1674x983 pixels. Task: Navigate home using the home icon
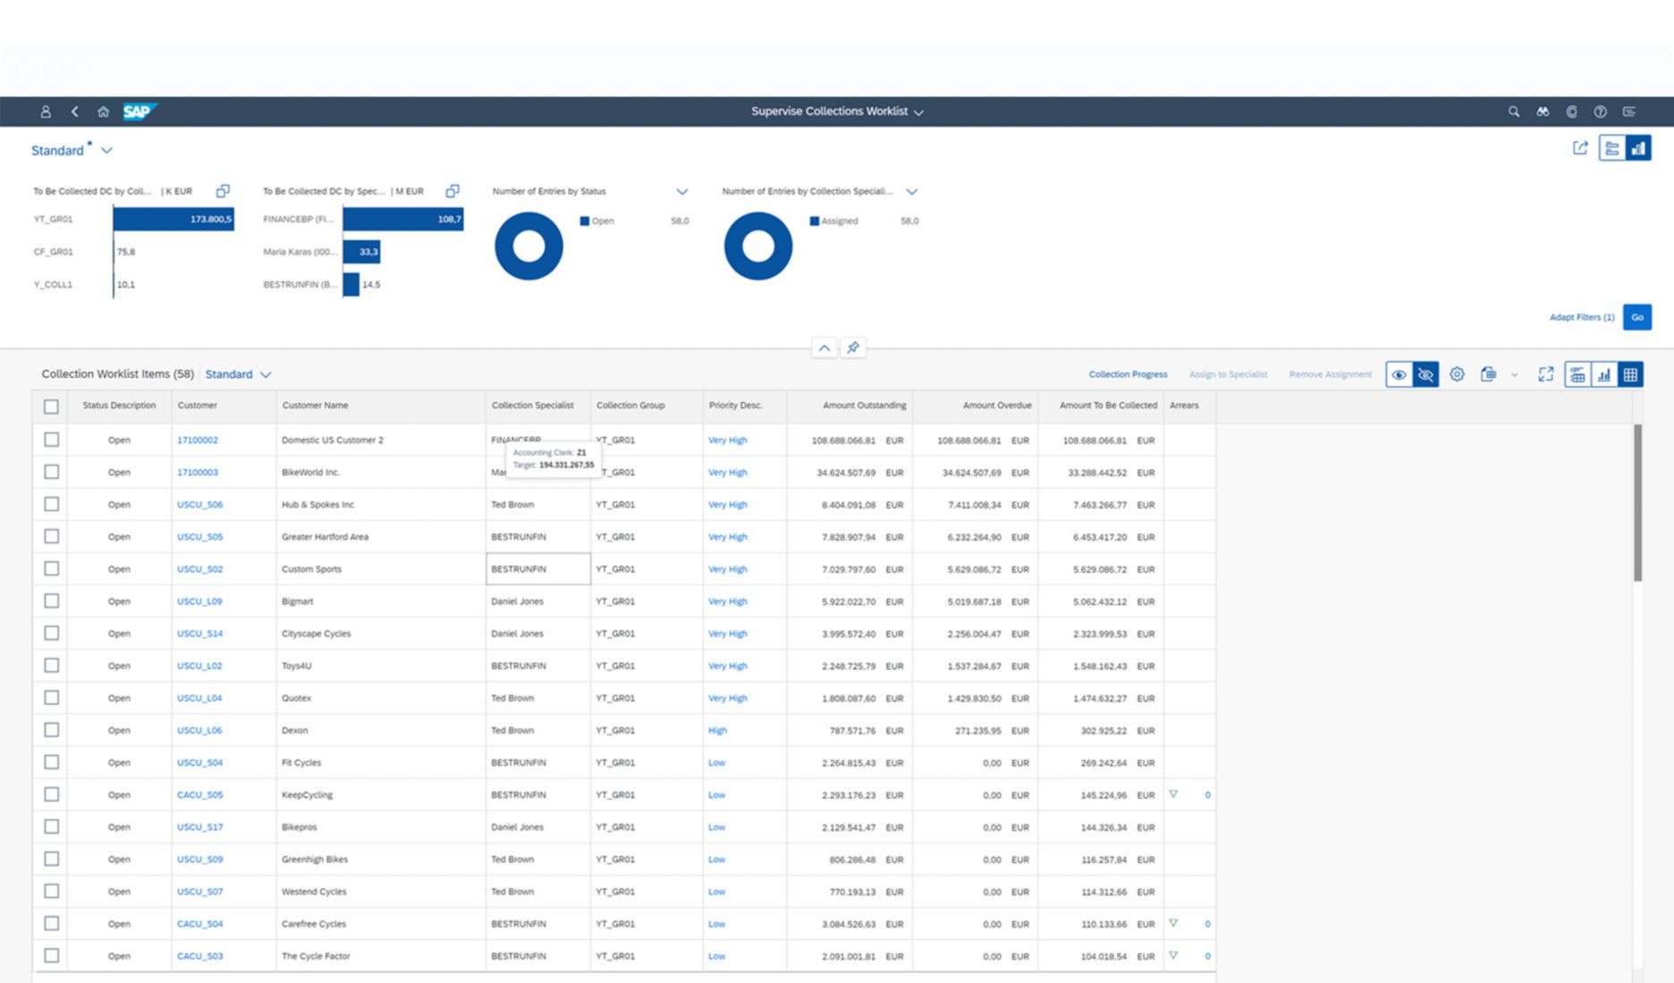click(101, 111)
